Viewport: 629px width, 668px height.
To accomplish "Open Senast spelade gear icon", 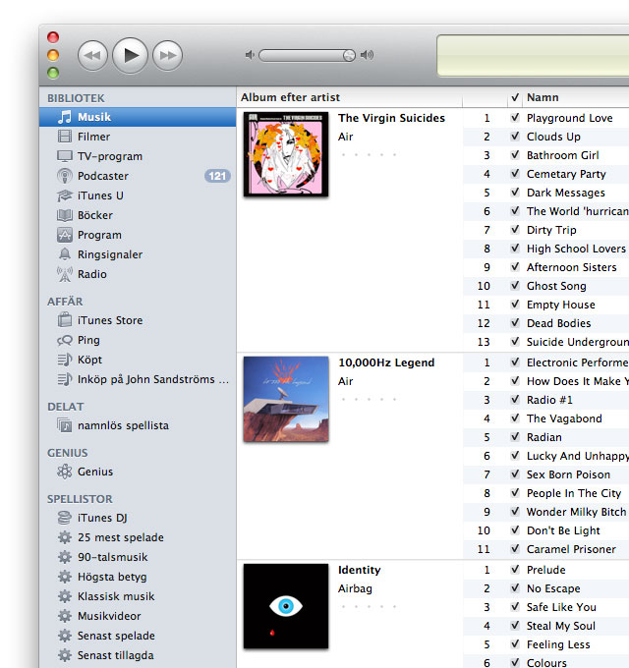I will point(64,636).
